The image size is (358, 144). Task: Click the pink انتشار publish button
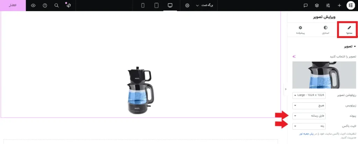click(x=13, y=6)
